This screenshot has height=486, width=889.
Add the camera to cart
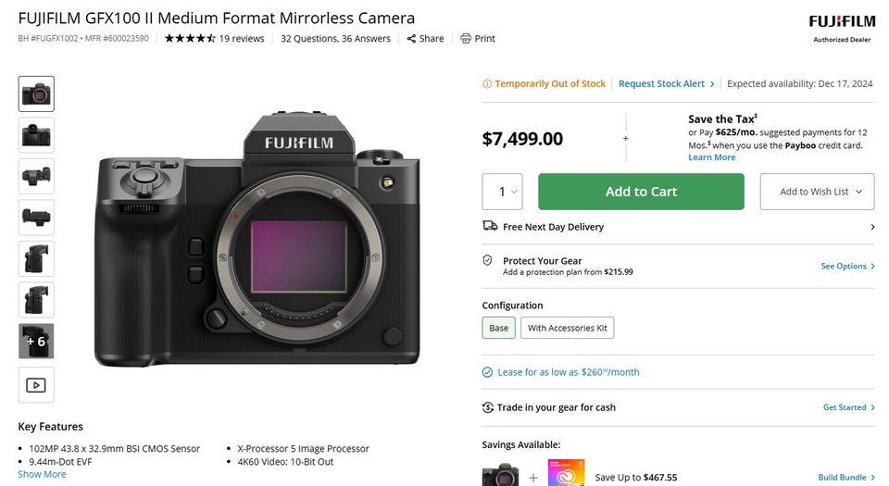(x=641, y=192)
